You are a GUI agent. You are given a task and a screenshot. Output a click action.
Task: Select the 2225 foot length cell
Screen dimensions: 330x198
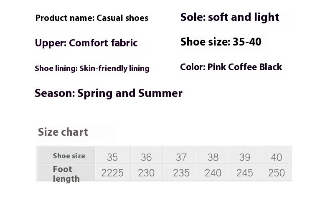coord(113,173)
